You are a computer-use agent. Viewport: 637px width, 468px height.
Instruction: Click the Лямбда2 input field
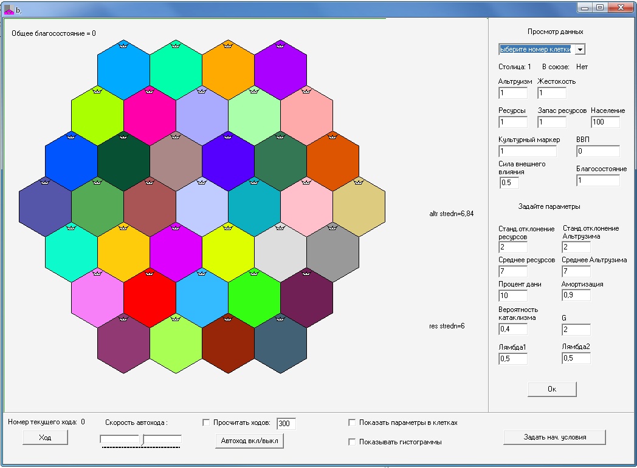click(576, 358)
